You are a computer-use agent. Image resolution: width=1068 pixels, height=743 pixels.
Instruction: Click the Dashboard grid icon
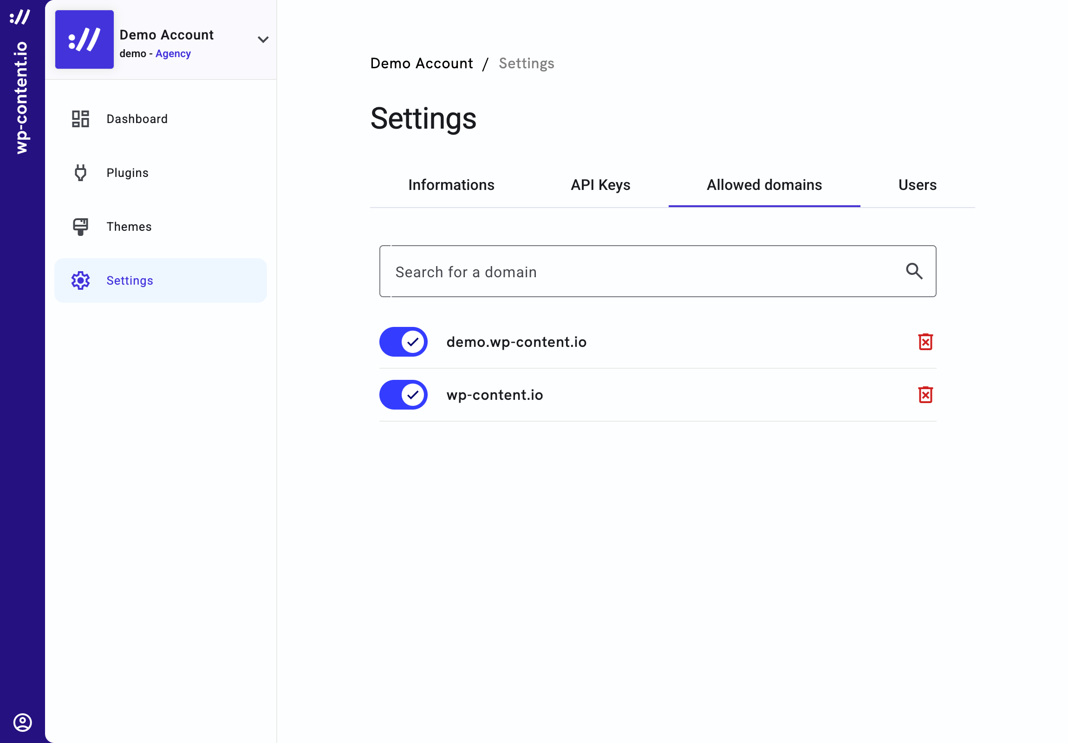80,119
